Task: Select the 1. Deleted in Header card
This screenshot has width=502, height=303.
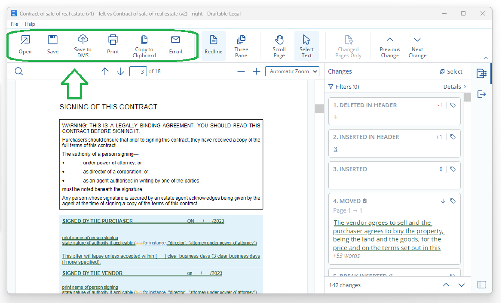Action: [x=395, y=111]
